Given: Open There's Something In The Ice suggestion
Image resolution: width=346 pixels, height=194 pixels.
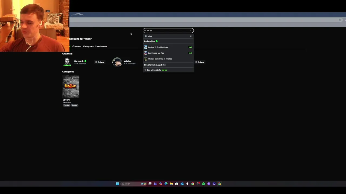Looking at the screenshot, I should tap(168, 59).
